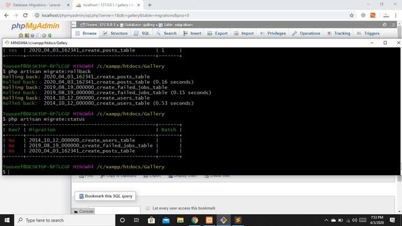The width and height of the screenshot is (402, 226).
Task: Click the bookmark label input field
Action: (x=114, y=210)
